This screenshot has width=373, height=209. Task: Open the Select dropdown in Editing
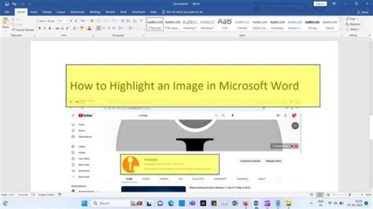pyautogui.click(x=353, y=29)
